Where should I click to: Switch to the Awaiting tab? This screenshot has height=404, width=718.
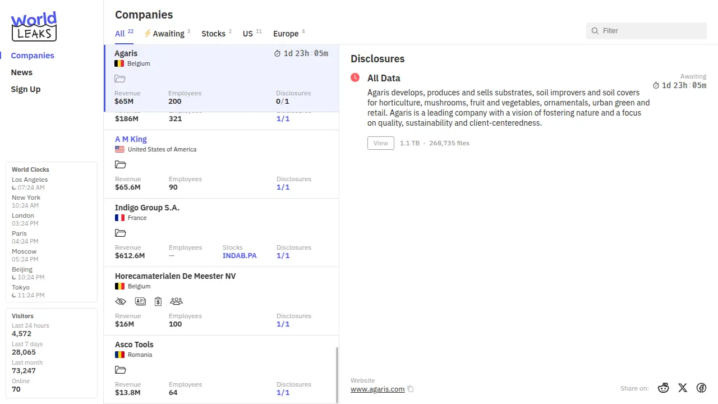click(x=167, y=34)
